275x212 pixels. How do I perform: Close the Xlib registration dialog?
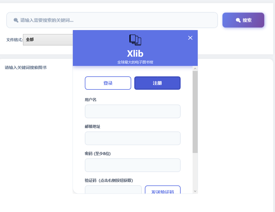point(190,38)
